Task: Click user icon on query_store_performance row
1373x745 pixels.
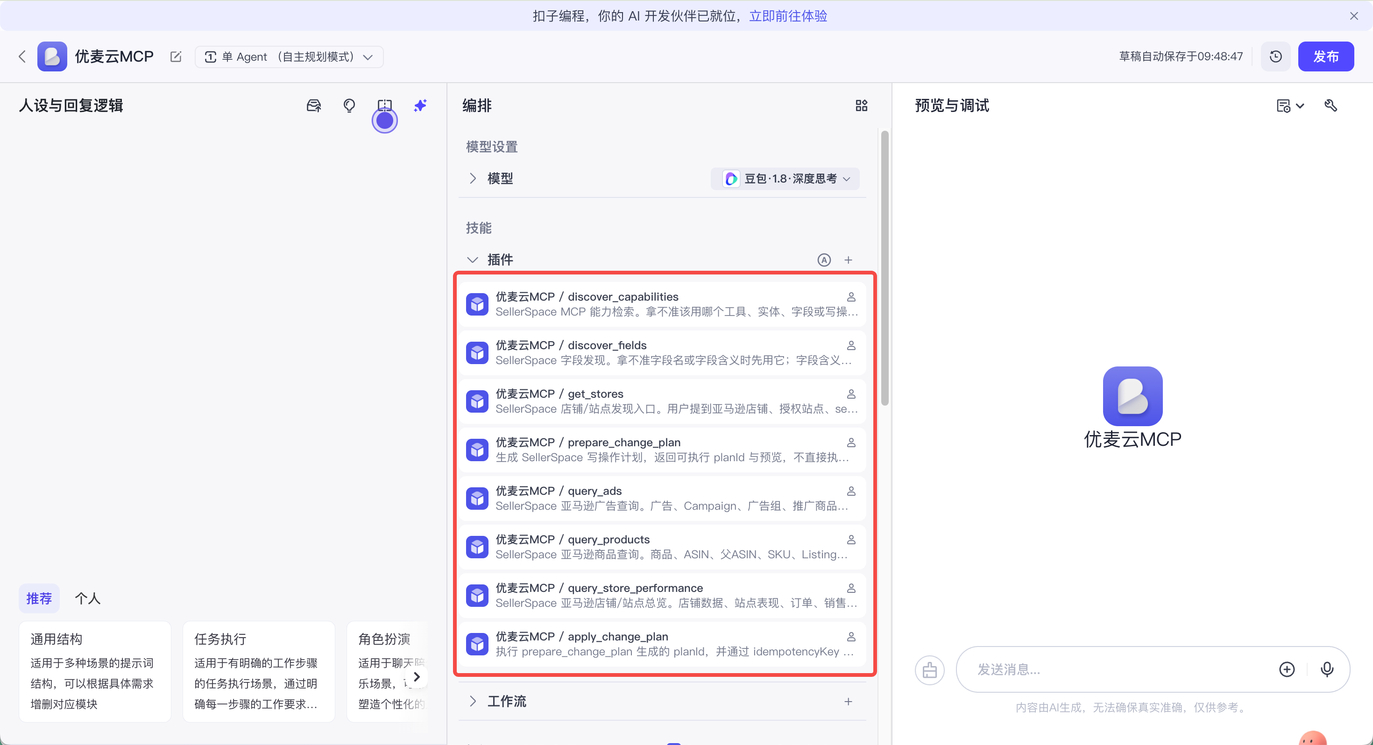Action: click(x=851, y=588)
